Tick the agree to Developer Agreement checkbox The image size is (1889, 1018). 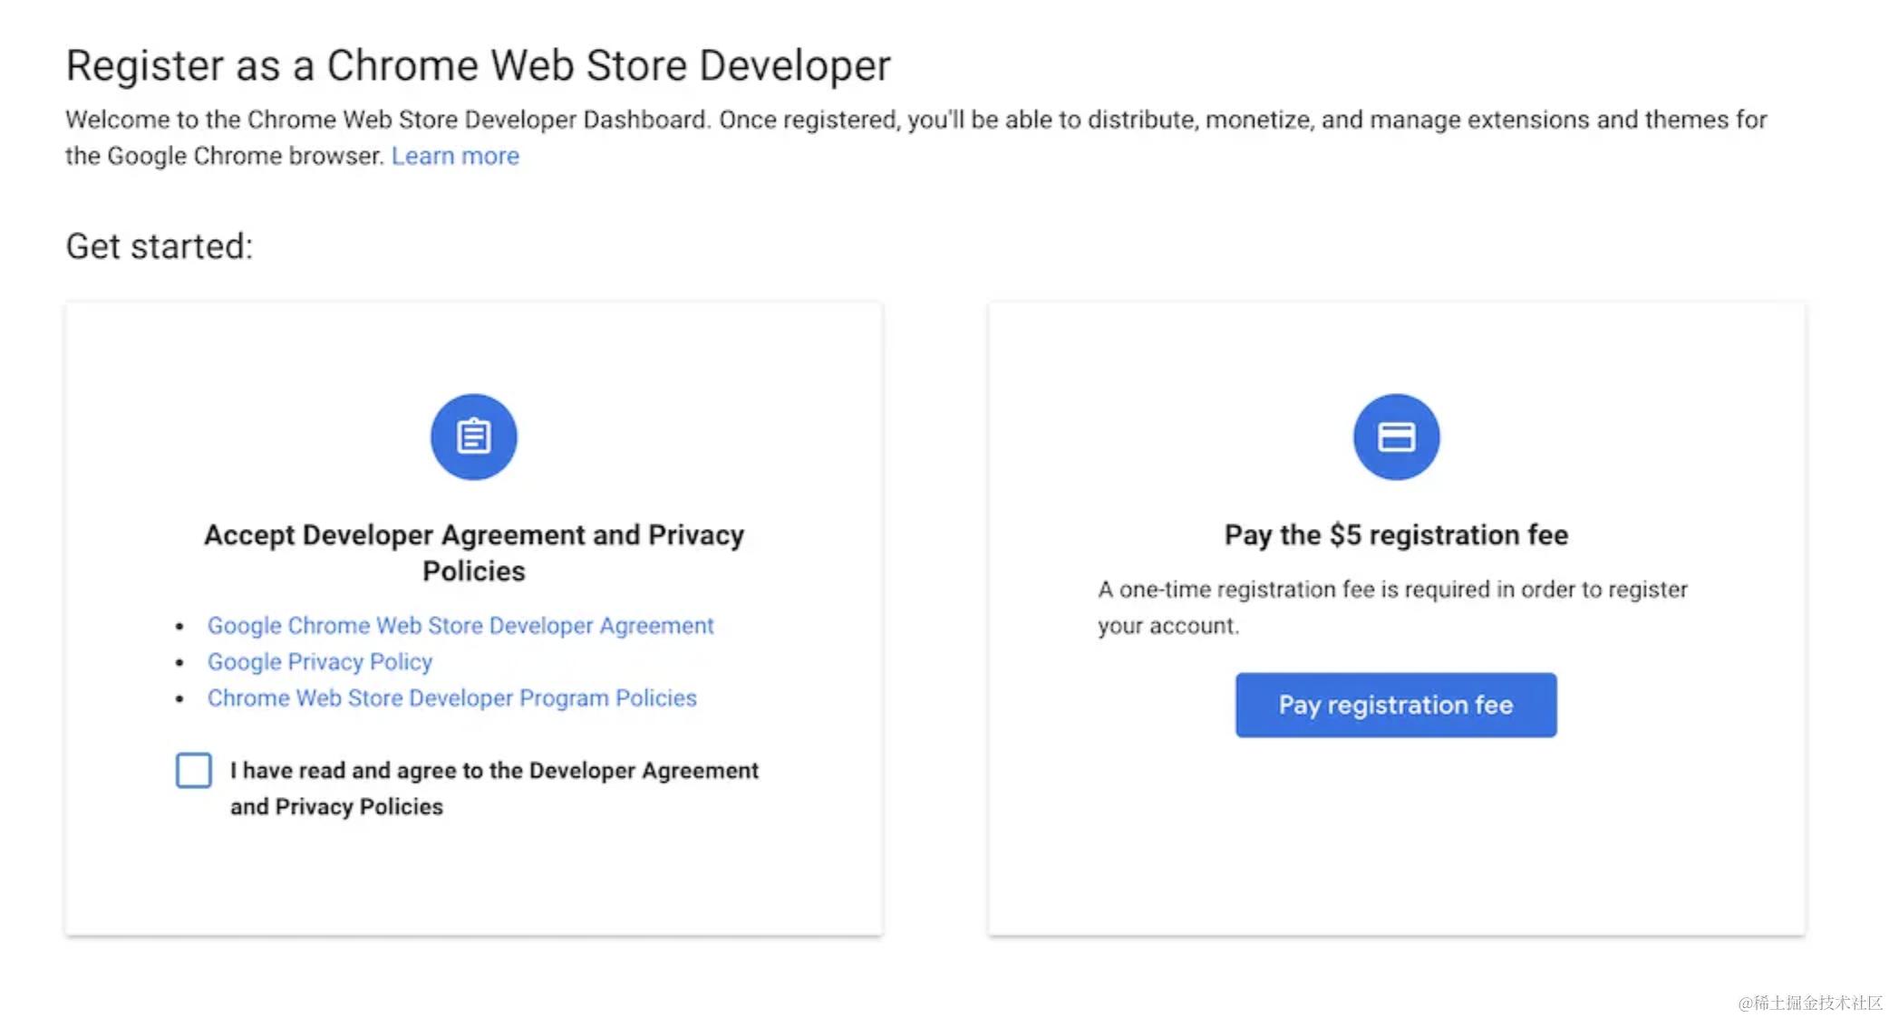[x=194, y=770]
